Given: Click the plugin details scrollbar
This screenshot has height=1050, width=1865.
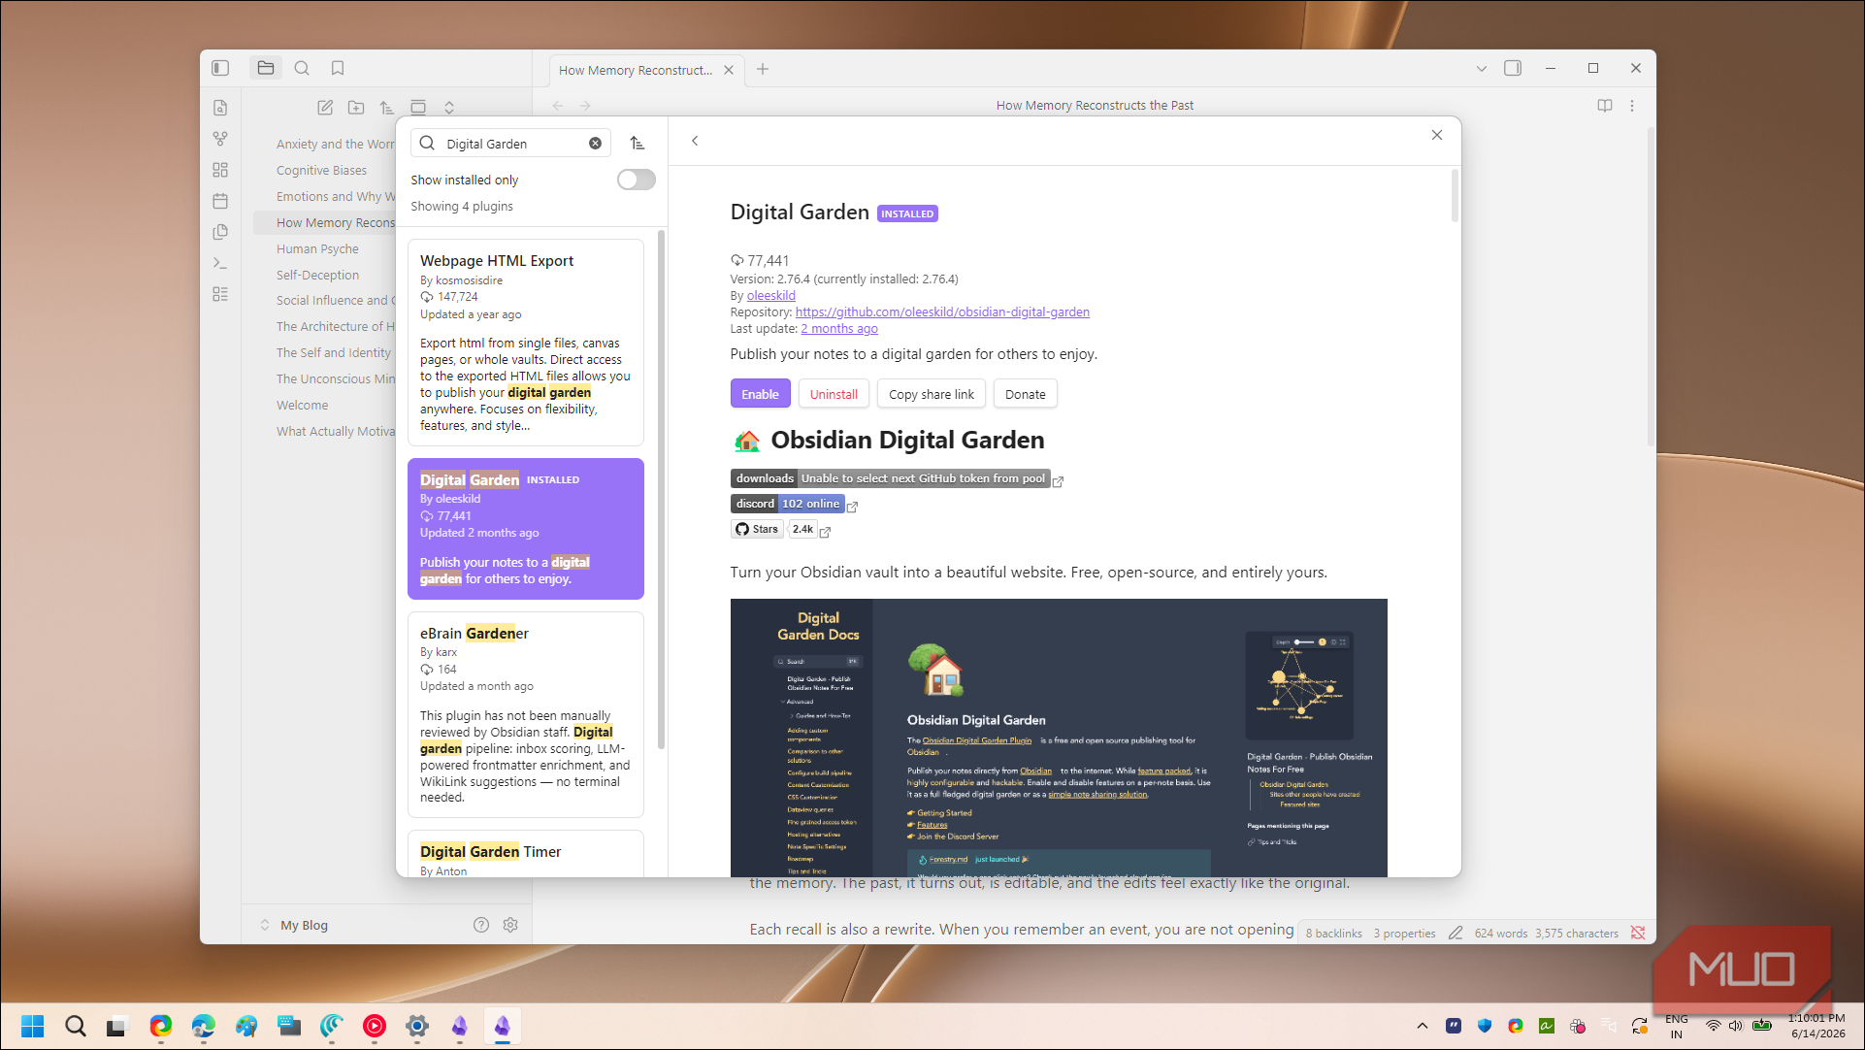Looking at the screenshot, I should [x=1455, y=195].
